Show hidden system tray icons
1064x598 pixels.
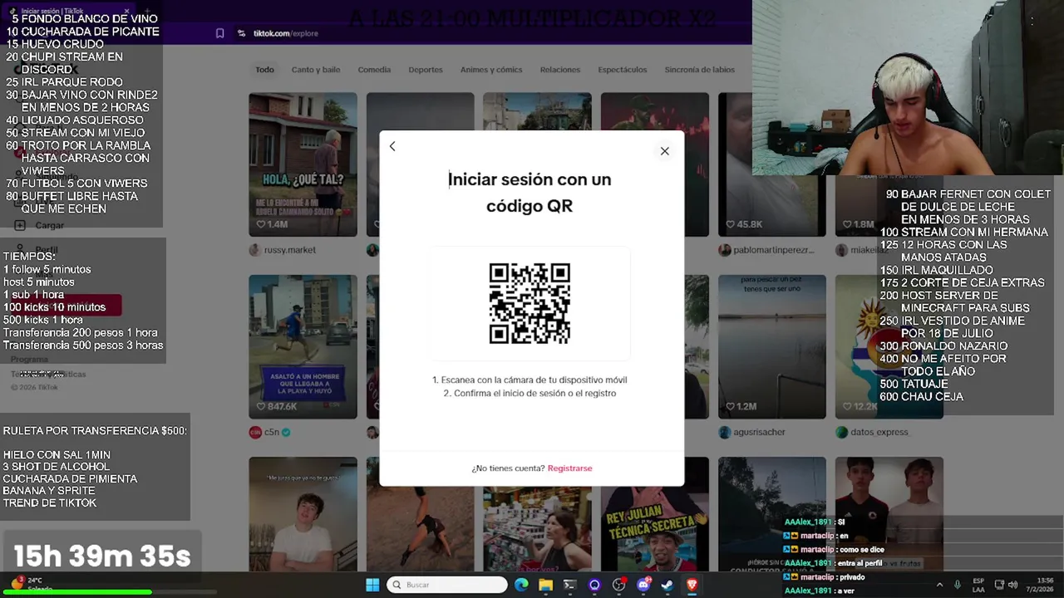coord(939,585)
